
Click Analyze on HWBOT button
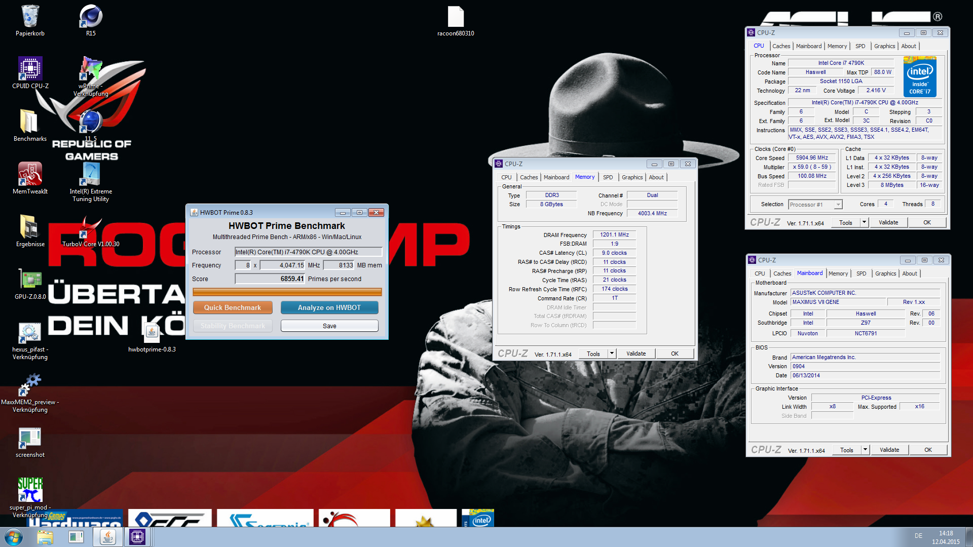point(329,307)
